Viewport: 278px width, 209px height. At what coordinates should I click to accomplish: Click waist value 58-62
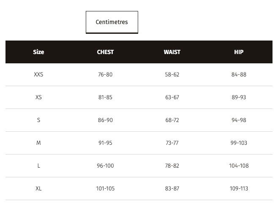172,74
